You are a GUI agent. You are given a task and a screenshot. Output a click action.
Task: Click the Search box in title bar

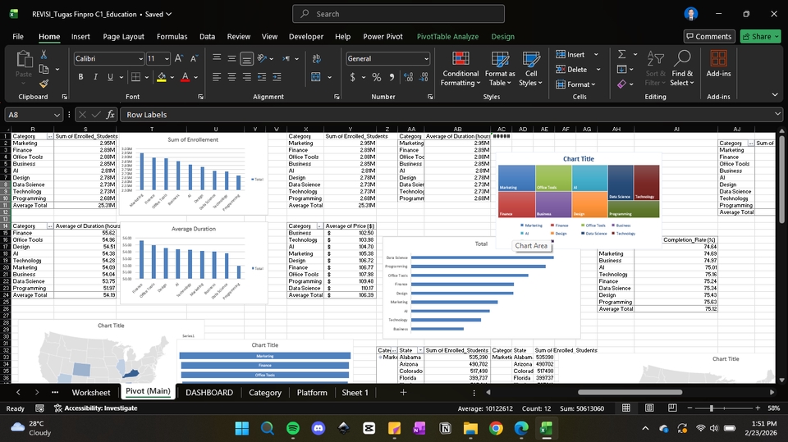(398, 14)
